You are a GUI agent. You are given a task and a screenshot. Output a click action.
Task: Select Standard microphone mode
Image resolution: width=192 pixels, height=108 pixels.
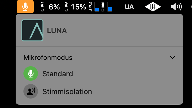pyautogui.click(x=57, y=74)
